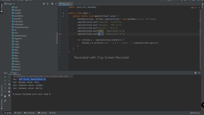
Task: Click the java.exe command line in console
Action: pos(43,76)
